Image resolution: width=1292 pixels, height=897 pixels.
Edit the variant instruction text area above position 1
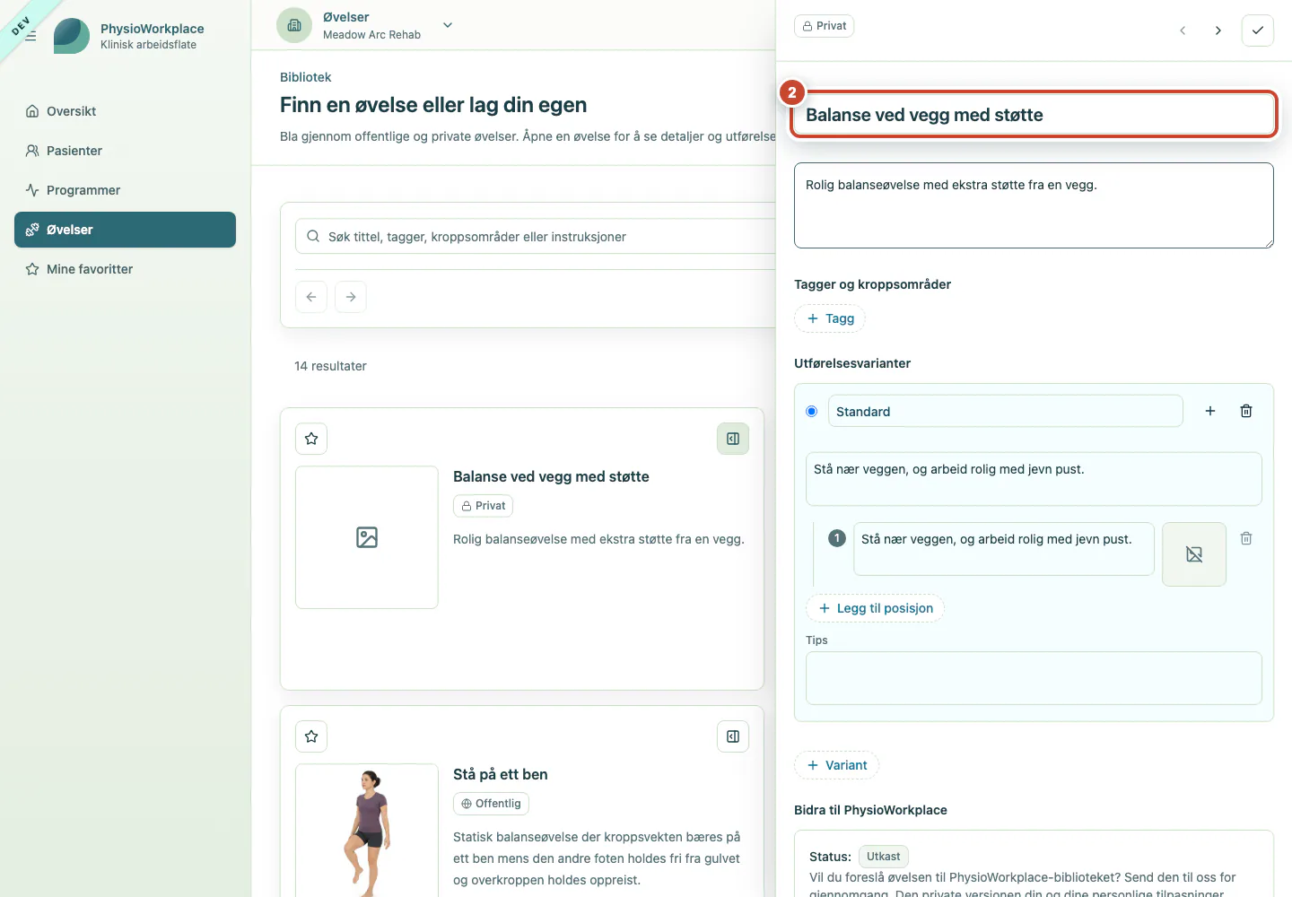click(x=1034, y=479)
